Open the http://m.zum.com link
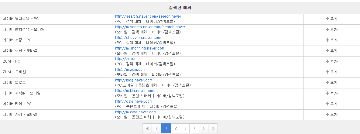 [130, 70]
